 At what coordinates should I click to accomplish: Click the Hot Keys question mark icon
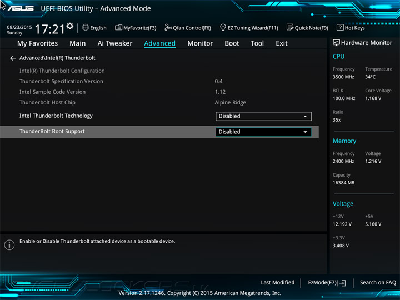pyautogui.click(x=340, y=27)
